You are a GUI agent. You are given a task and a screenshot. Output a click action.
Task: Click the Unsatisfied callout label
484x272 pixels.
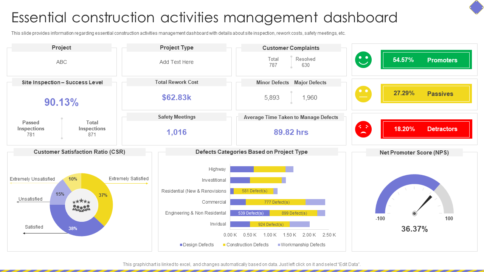(30, 199)
